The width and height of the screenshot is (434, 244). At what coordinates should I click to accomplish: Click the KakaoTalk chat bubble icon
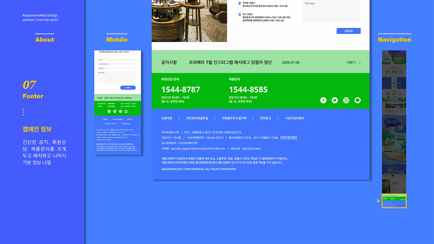tap(357, 100)
